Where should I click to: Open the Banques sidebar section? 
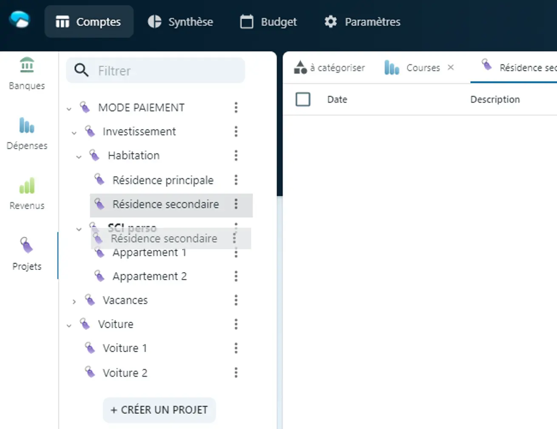click(x=27, y=73)
